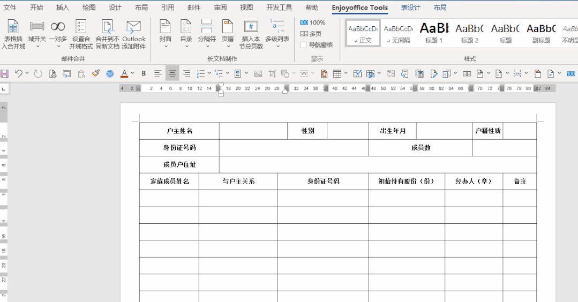
Task: Click the format painter brush icon
Action: [96, 73]
